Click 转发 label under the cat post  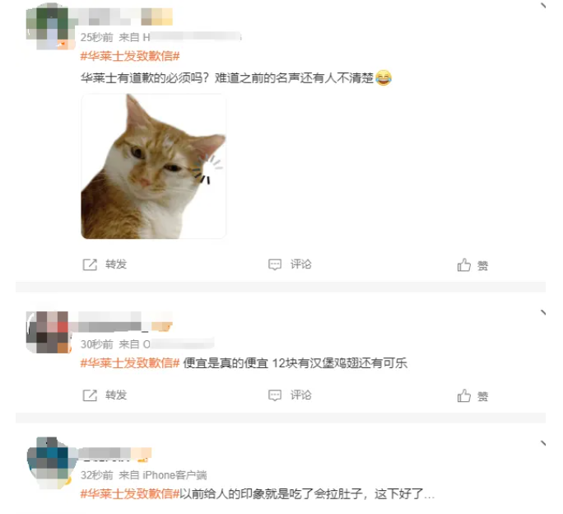click(x=116, y=264)
